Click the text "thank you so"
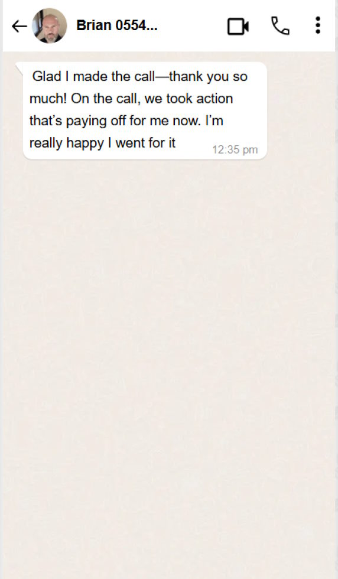 coord(209,76)
